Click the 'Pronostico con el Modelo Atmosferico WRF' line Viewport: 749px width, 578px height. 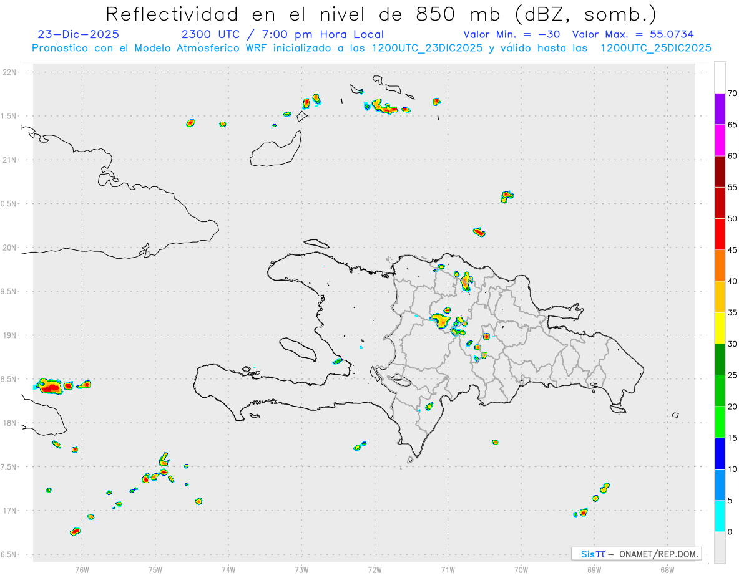371,48
